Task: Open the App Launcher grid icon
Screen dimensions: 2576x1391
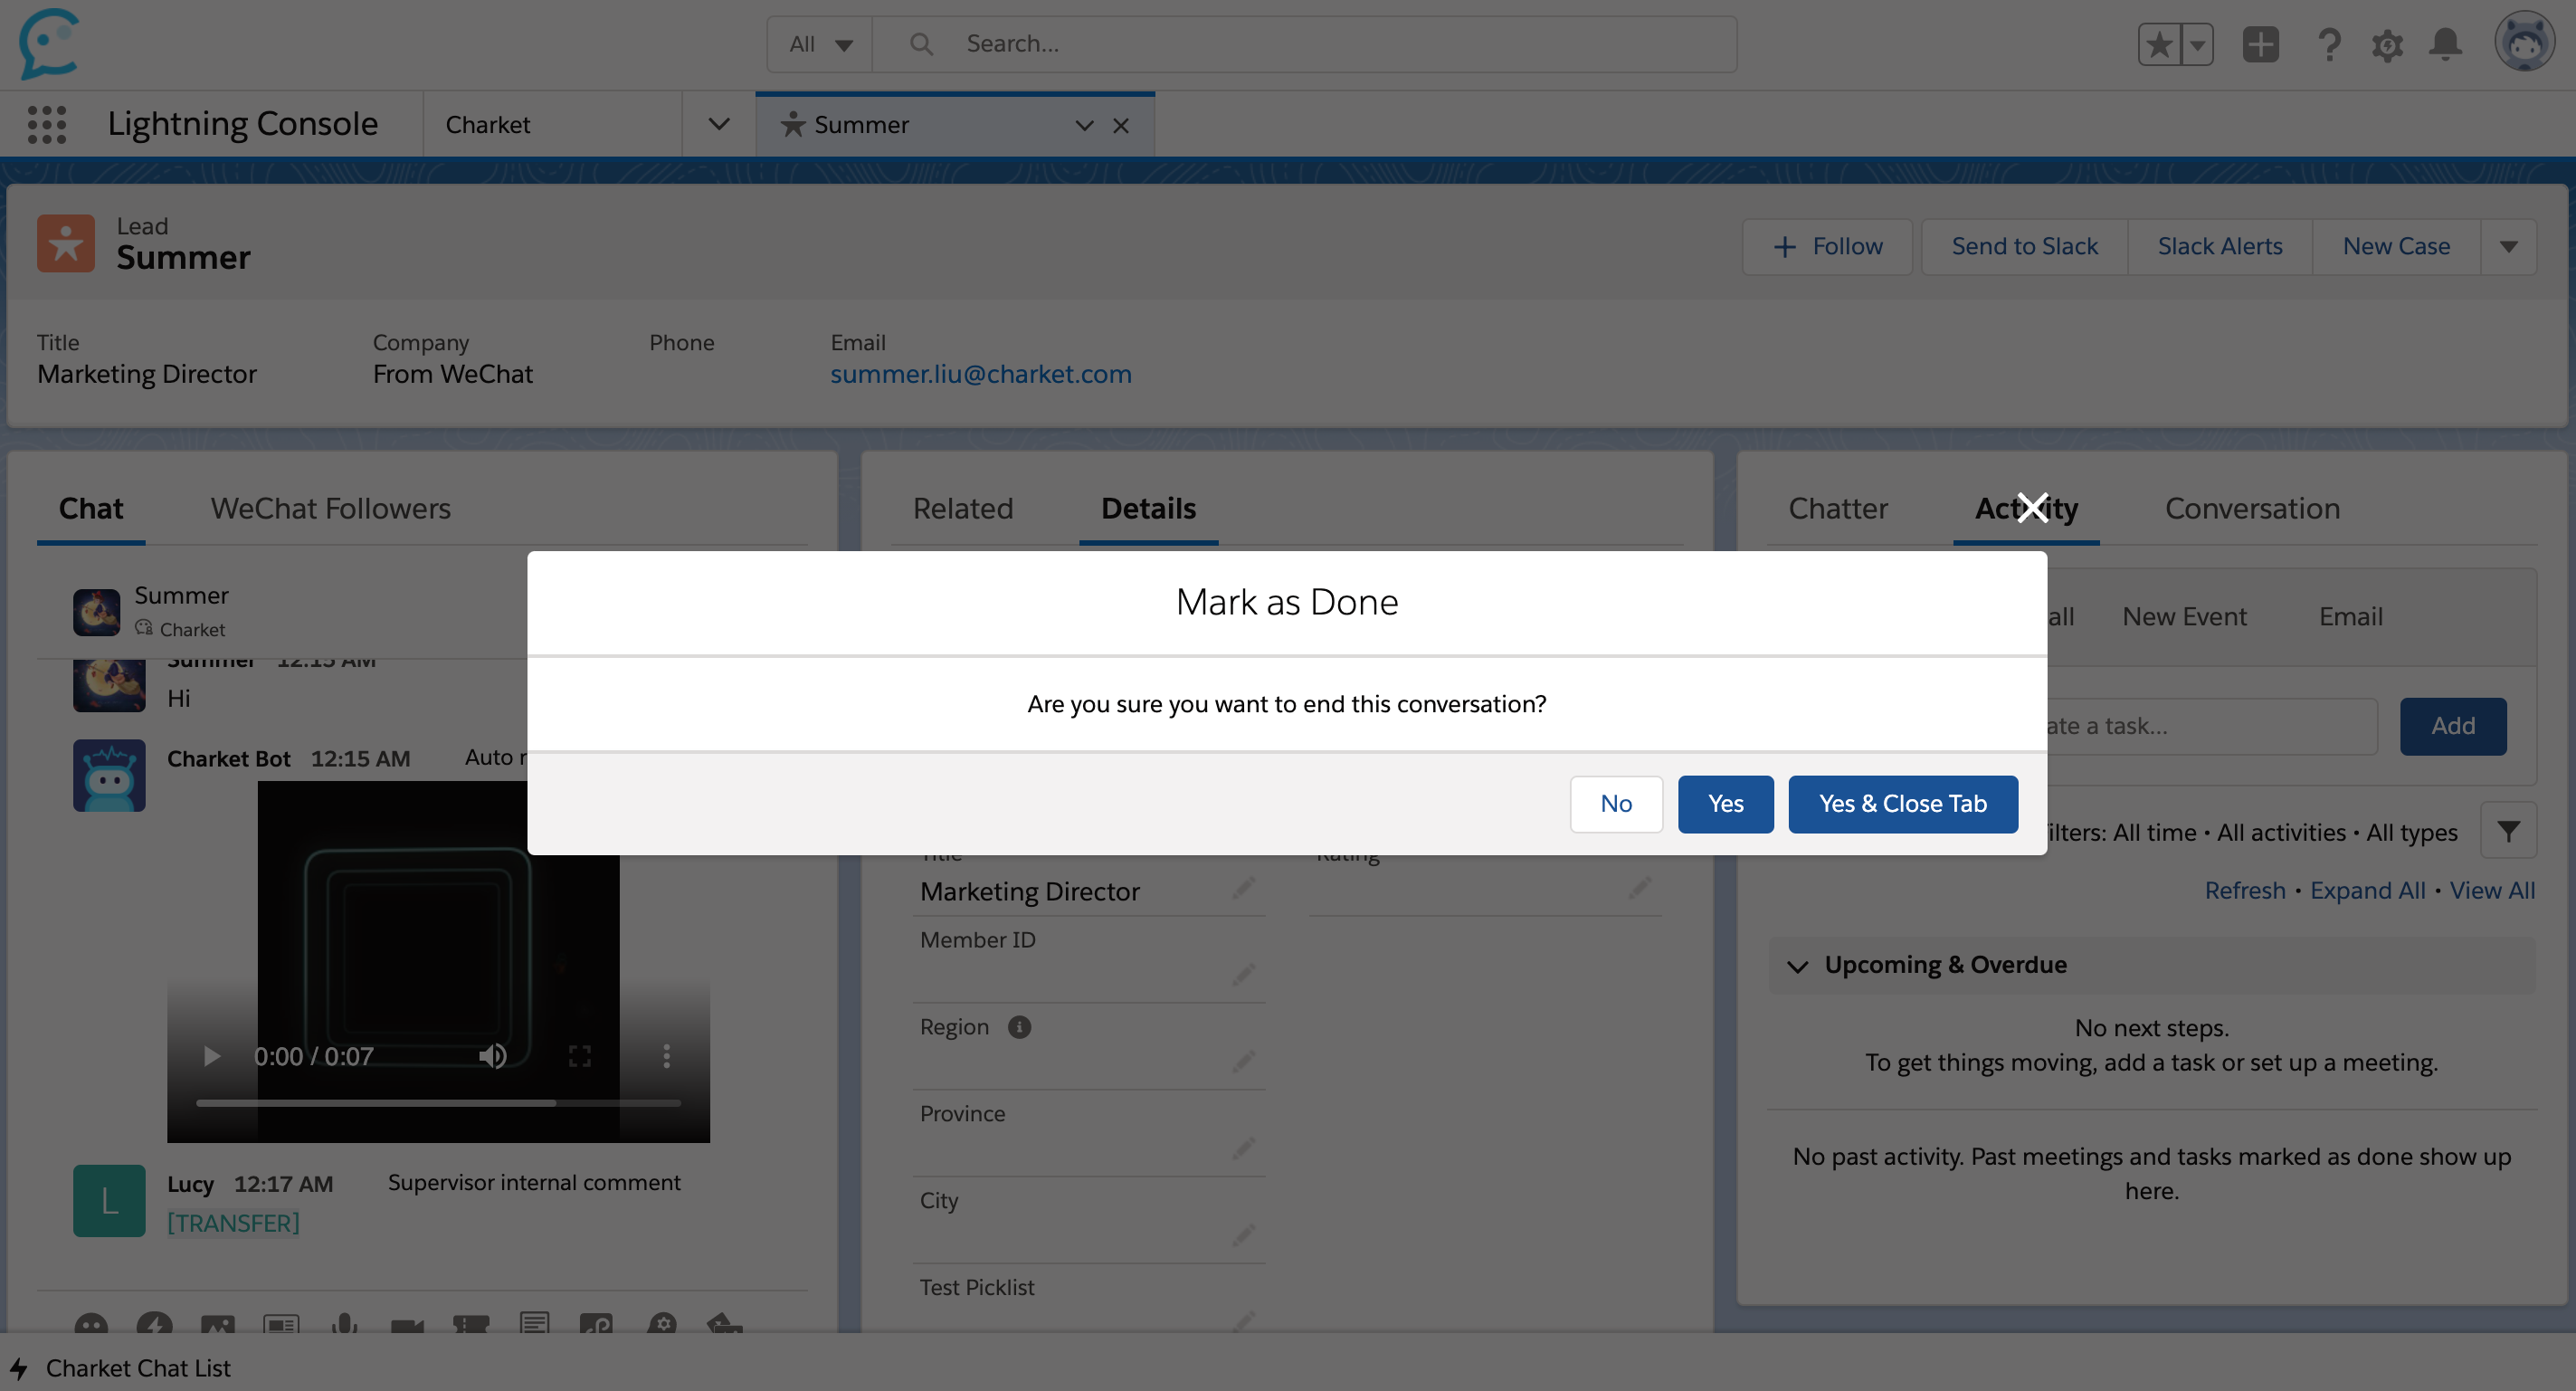Action: (x=46, y=125)
